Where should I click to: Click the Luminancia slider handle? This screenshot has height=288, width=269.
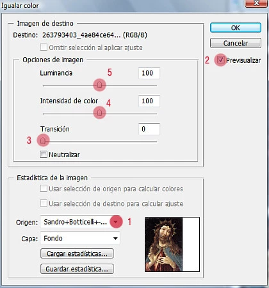[x=99, y=85]
